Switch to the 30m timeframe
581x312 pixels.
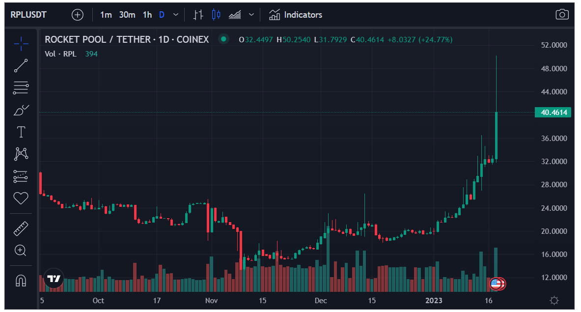click(127, 15)
